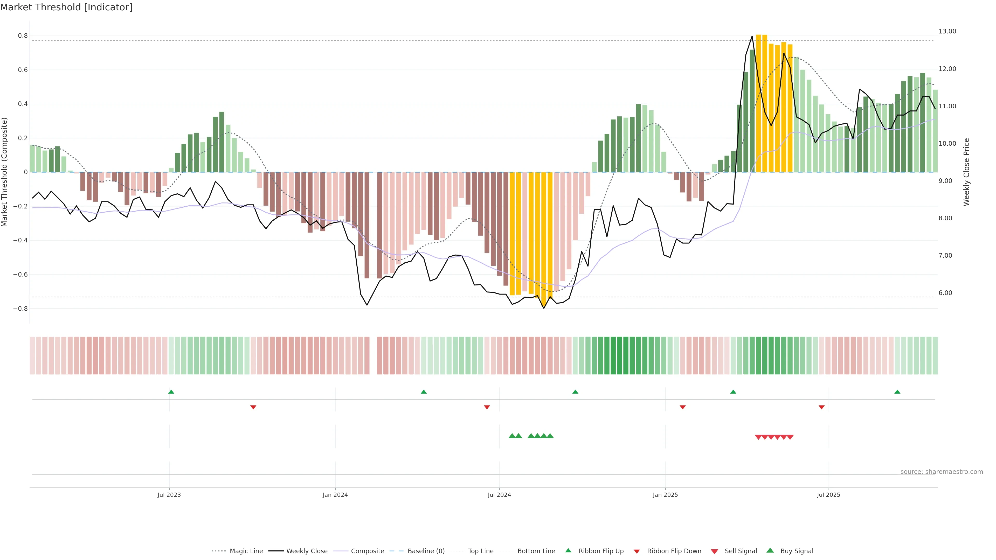The image size is (996, 560).
Task: Click the last ribbon flip-up marker
Action: coord(897,392)
